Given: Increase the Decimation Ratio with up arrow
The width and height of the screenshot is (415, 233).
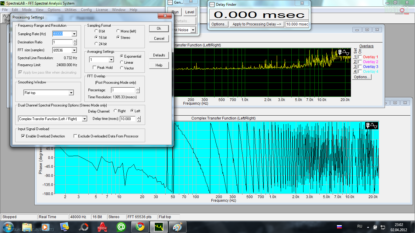Looking at the screenshot, I should coord(75,41).
